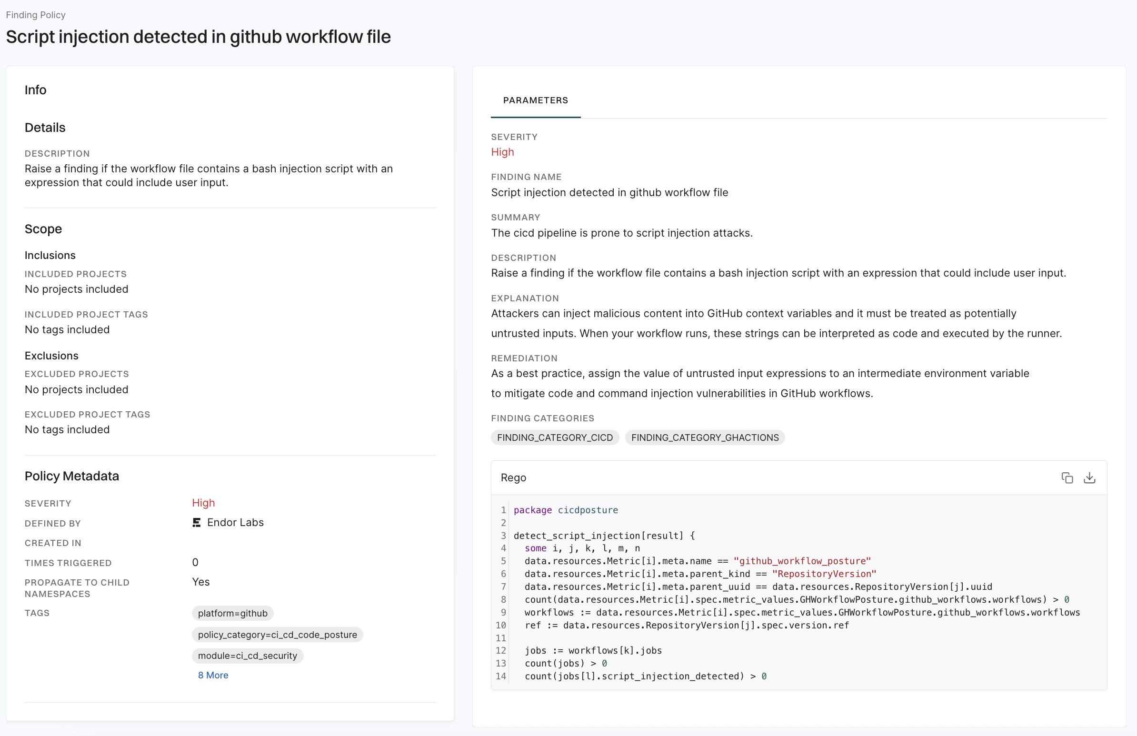The image size is (1137, 736).
Task: Click the Exclusions subheading
Action: click(51, 356)
